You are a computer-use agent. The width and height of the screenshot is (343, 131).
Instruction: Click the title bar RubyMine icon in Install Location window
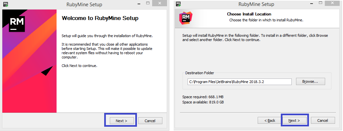click(x=178, y=4)
